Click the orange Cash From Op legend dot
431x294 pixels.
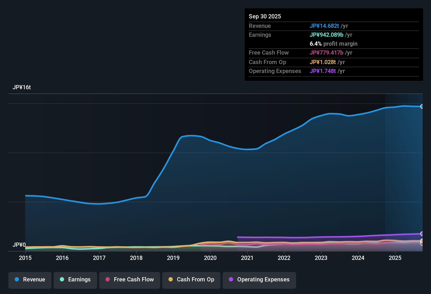tap(171, 280)
